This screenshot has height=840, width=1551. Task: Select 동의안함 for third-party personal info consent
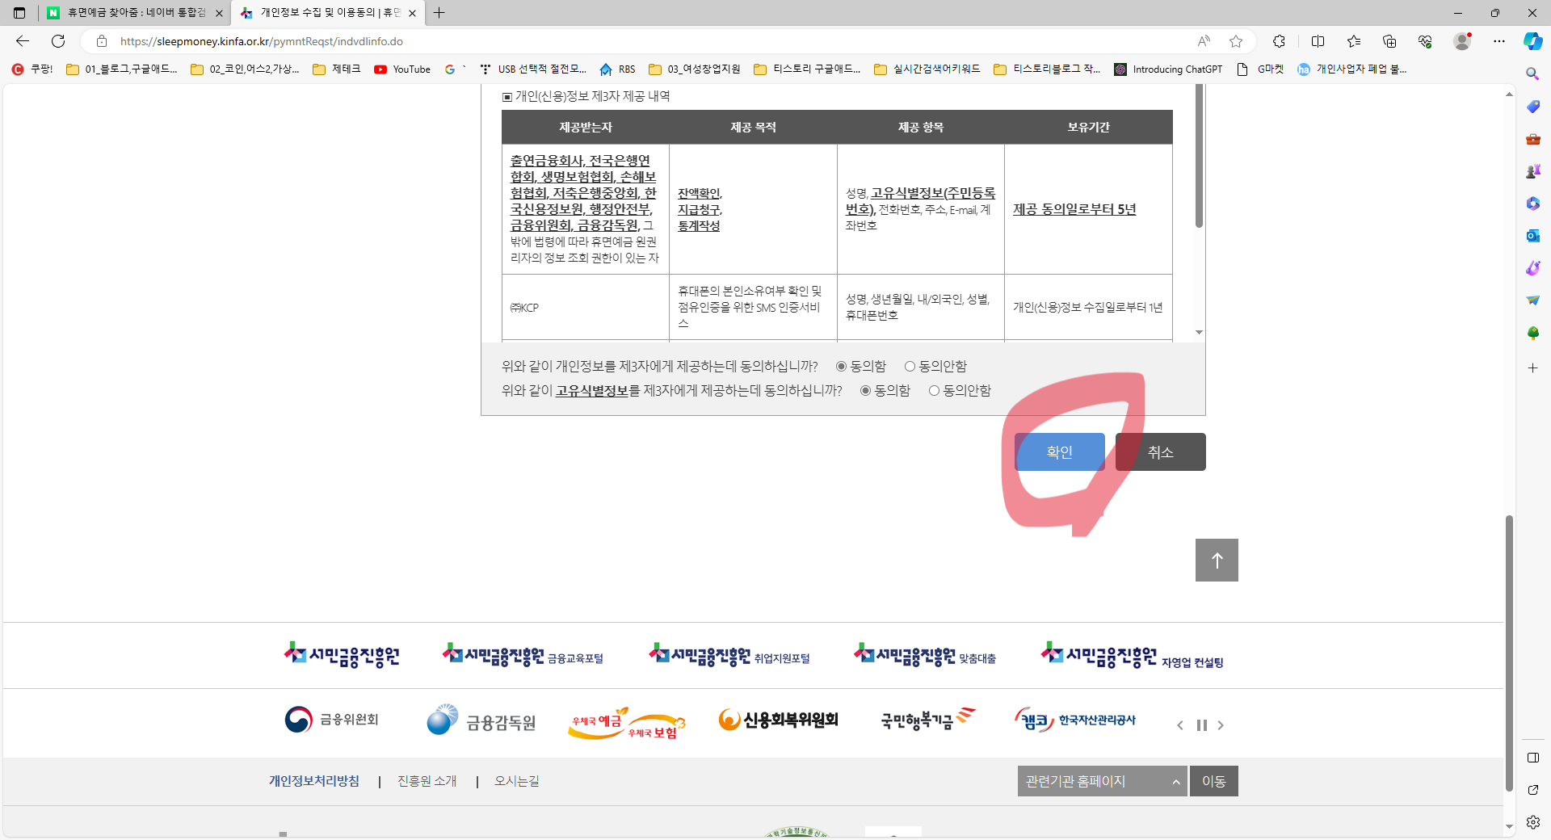click(910, 366)
